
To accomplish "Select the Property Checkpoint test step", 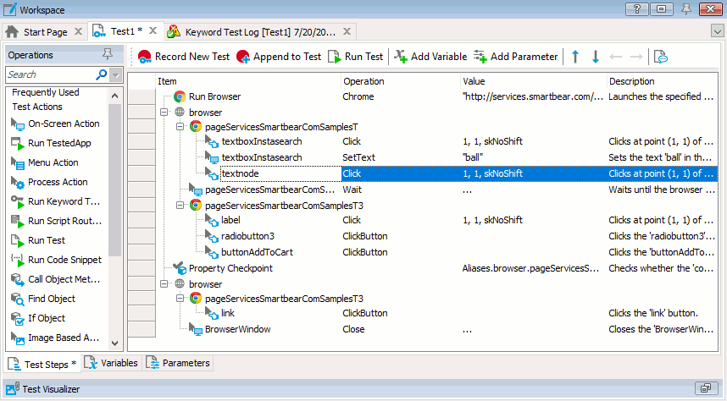I will [230, 268].
